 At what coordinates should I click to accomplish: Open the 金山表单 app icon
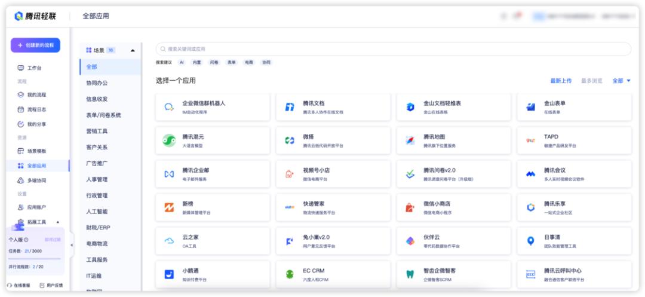tap(531, 107)
